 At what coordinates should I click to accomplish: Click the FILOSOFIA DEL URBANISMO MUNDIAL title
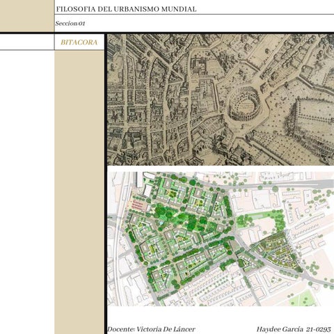pyautogui.click(x=126, y=9)
